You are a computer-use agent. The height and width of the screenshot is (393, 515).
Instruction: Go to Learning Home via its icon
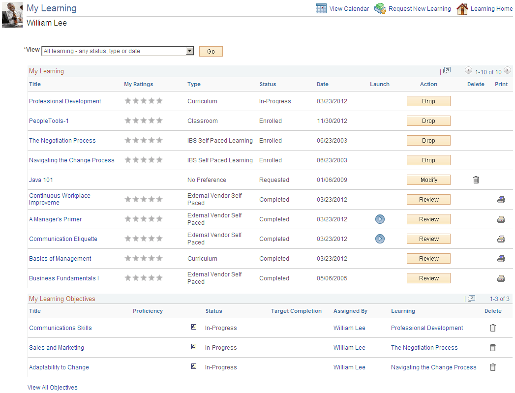point(463,8)
